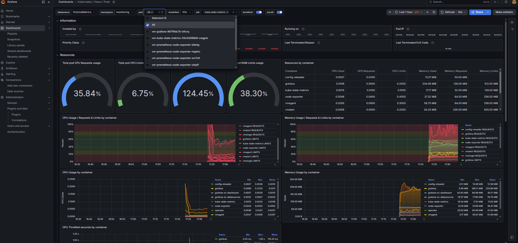The height and width of the screenshot is (243, 518).
Task: Show info tooltip for Running on panel
Action: click(x=303, y=29)
